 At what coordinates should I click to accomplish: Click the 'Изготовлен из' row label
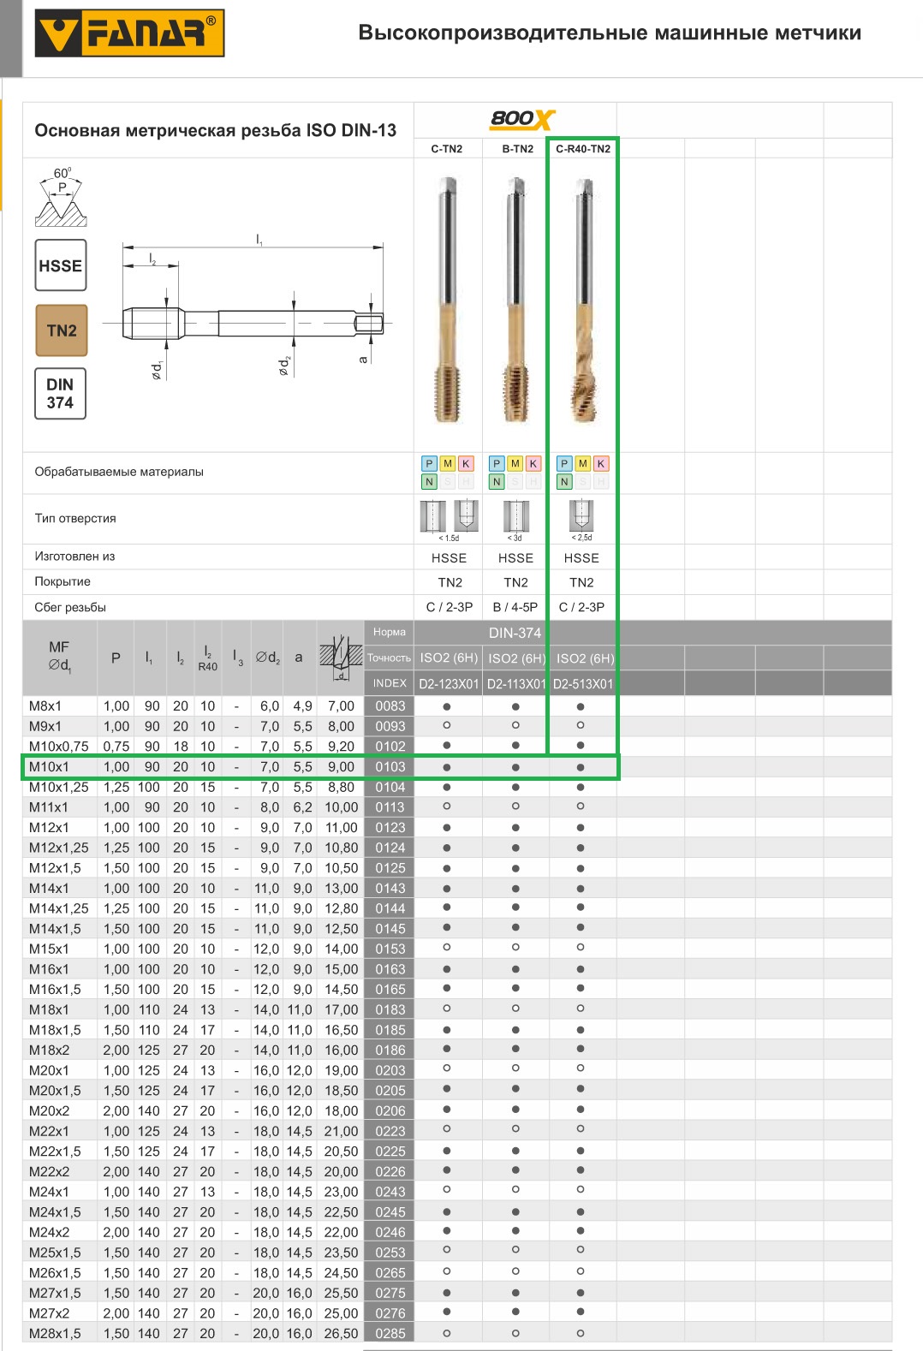coord(74,556)
